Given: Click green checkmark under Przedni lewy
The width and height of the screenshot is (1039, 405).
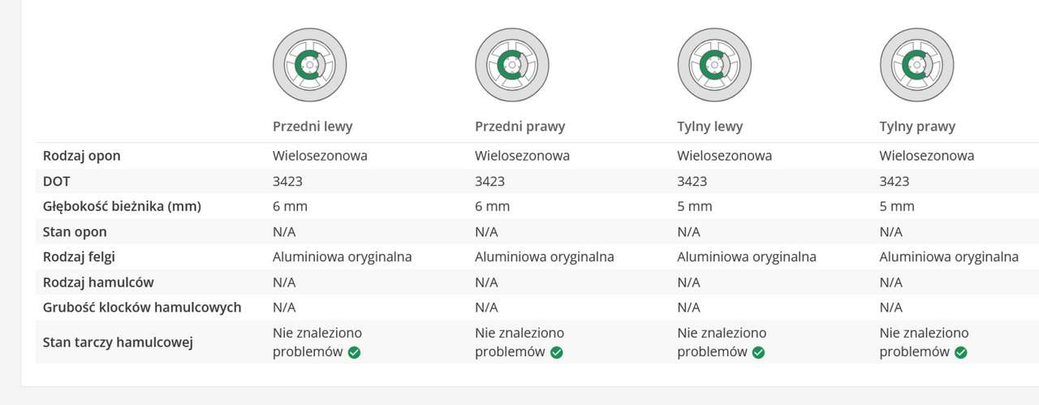Looking at the screenshot, I should click(x=354, y=352).
